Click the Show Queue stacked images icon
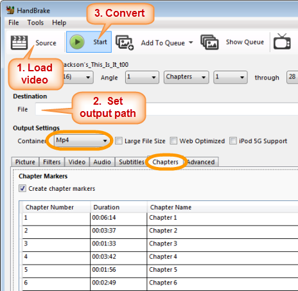The height and width of the screenshot is (291, 298). (x=209, y=42)
